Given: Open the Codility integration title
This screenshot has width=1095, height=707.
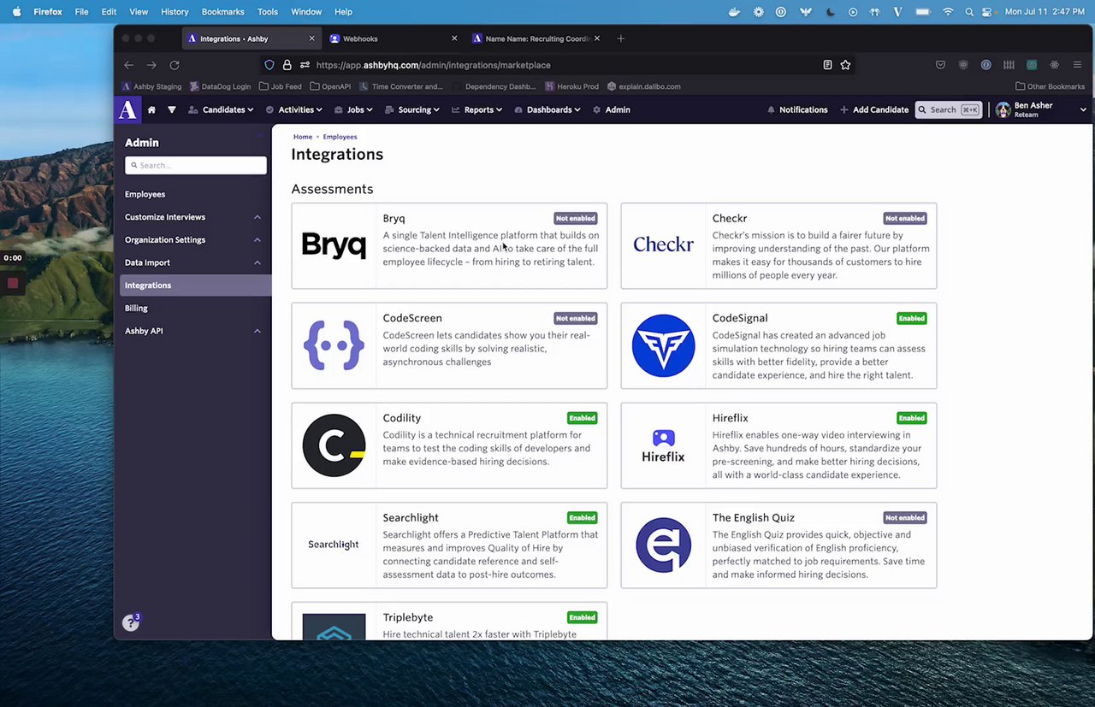Looking at the screenshot, I should (x=402, y=418).
